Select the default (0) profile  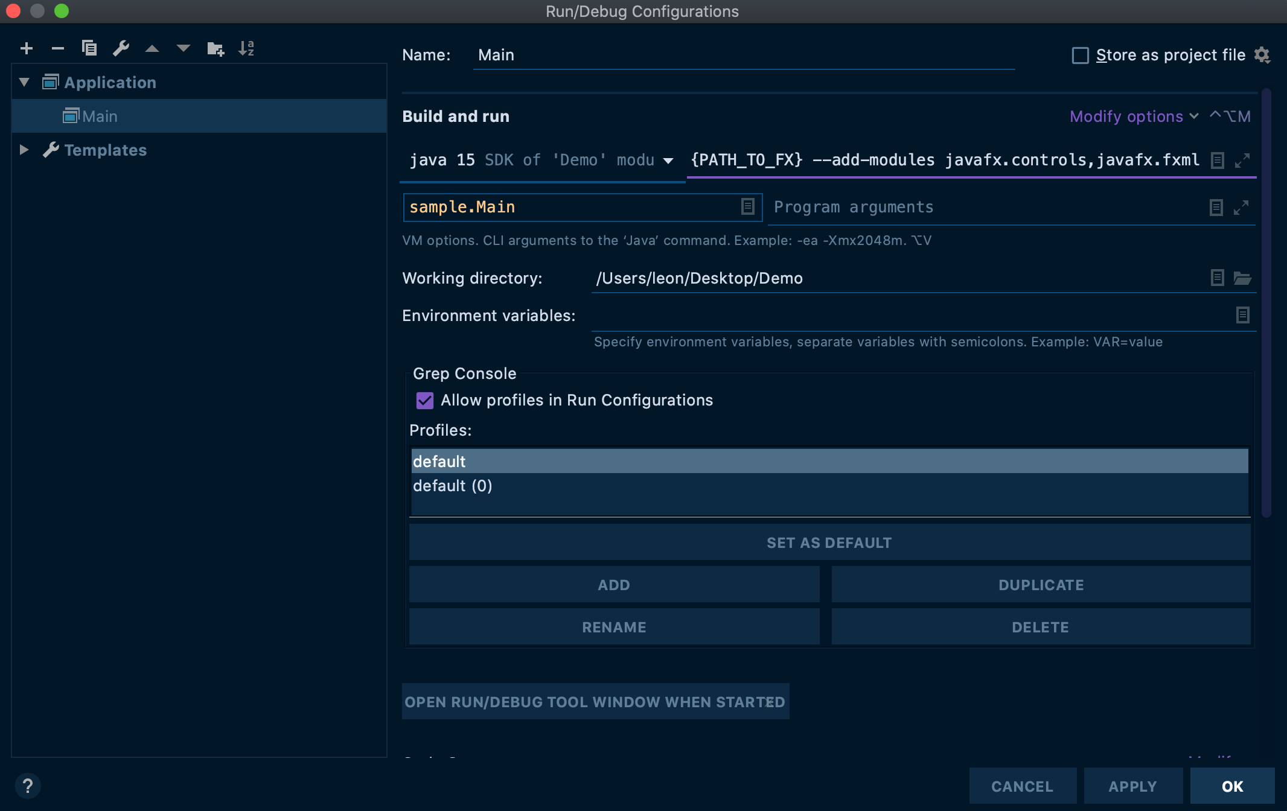coord(452,486)
